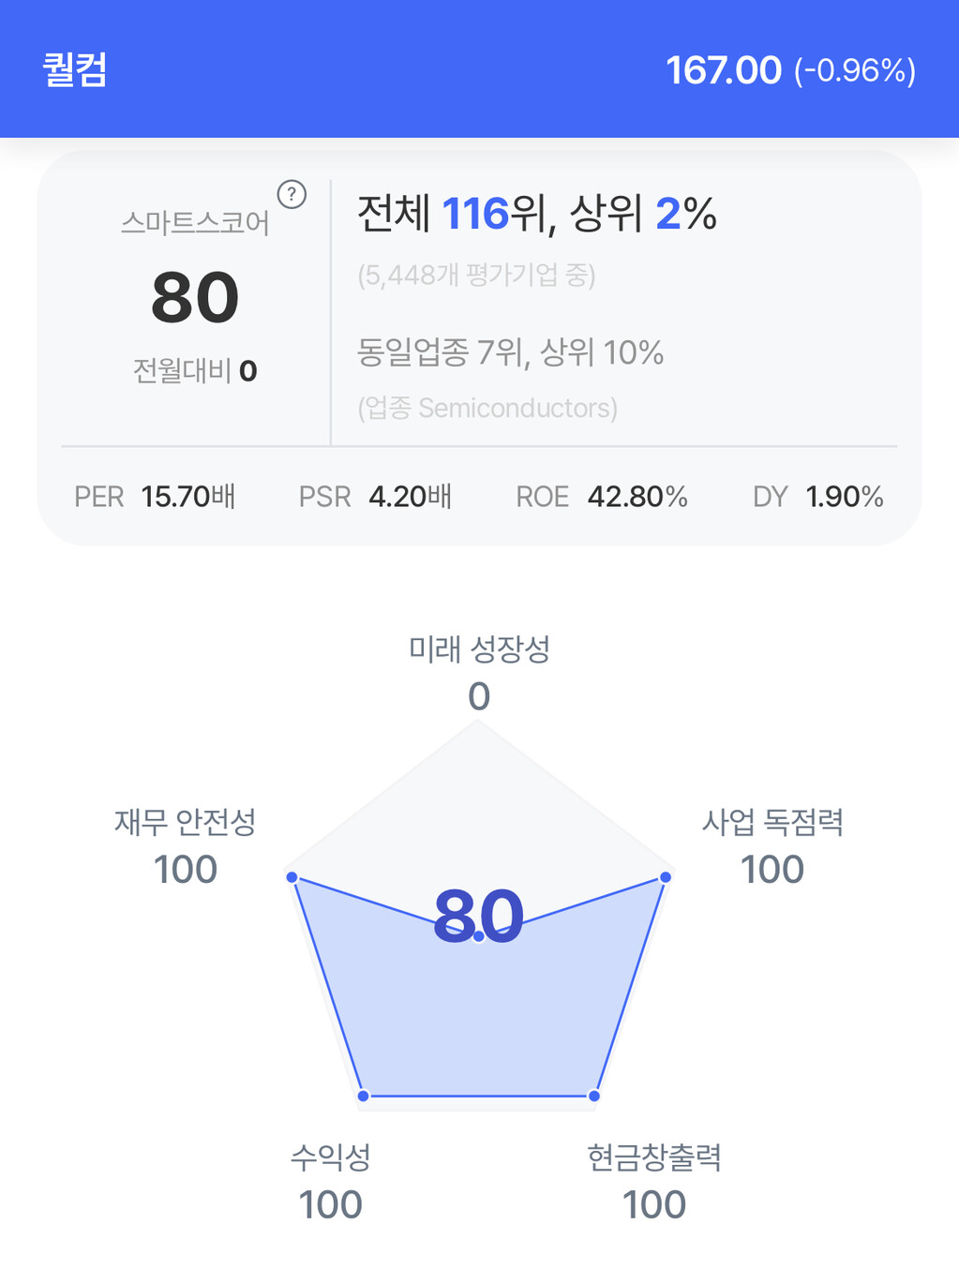The height and width of the screenshot is (1269, 959).
Task: Tap the PSR 4.20배 metric
Action: (x=375, y=497)
